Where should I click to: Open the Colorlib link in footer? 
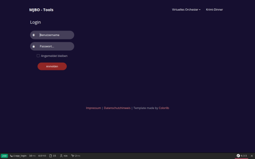(x=164, y=108)
